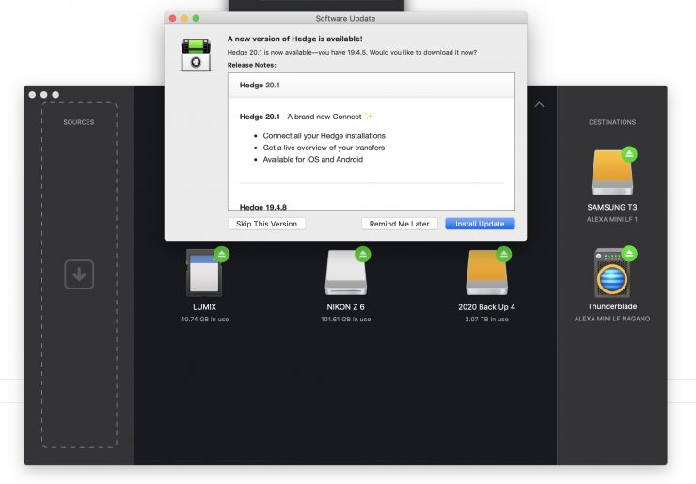
Task: Select the NIKON Z 6 disk icon
Action: point(345,274)
